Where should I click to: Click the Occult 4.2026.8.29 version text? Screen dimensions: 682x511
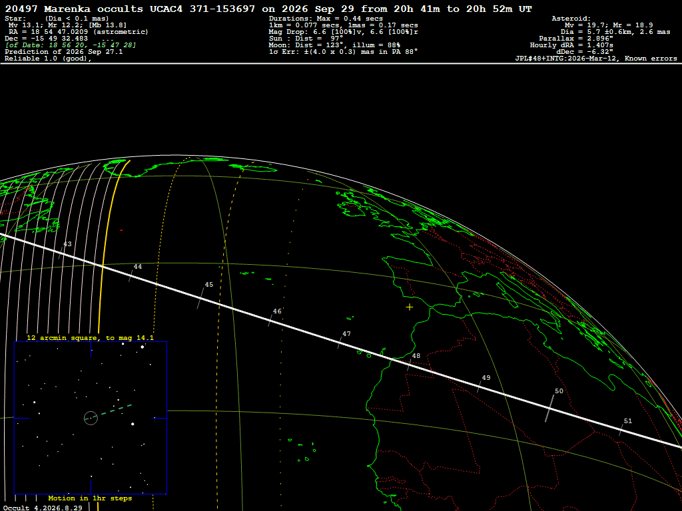tap(43, 508)
